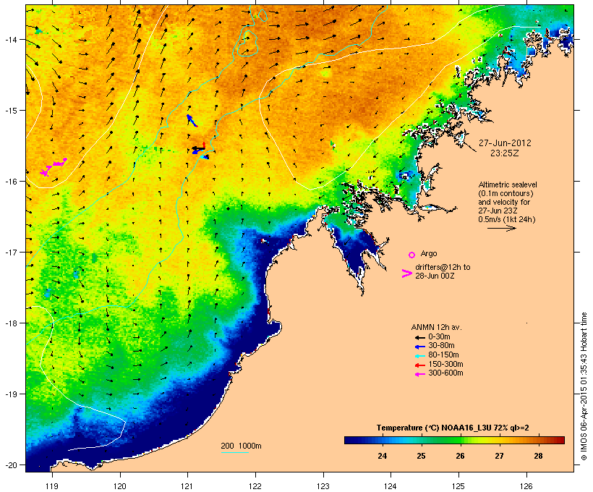Click the latitude label -14
This screenshot has width=593, height=492.
[x=10, y=40]
